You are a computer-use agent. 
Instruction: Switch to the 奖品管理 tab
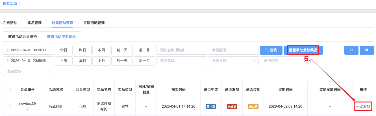click(x=34, y=23)
